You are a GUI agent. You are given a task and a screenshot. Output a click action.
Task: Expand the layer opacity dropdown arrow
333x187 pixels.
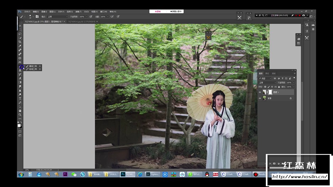[x=293, y=82]
